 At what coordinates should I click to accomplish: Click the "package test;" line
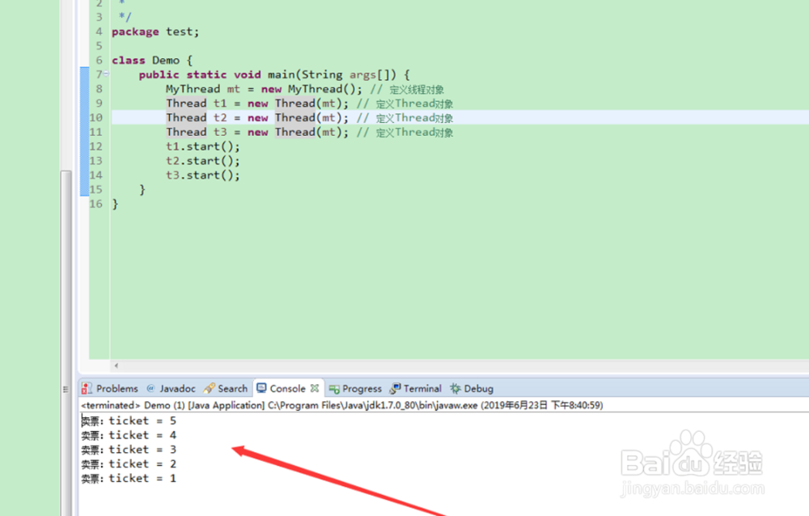155,32
